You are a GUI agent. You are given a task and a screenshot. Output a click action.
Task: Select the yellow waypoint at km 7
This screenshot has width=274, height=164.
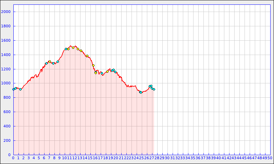(50, 61)
